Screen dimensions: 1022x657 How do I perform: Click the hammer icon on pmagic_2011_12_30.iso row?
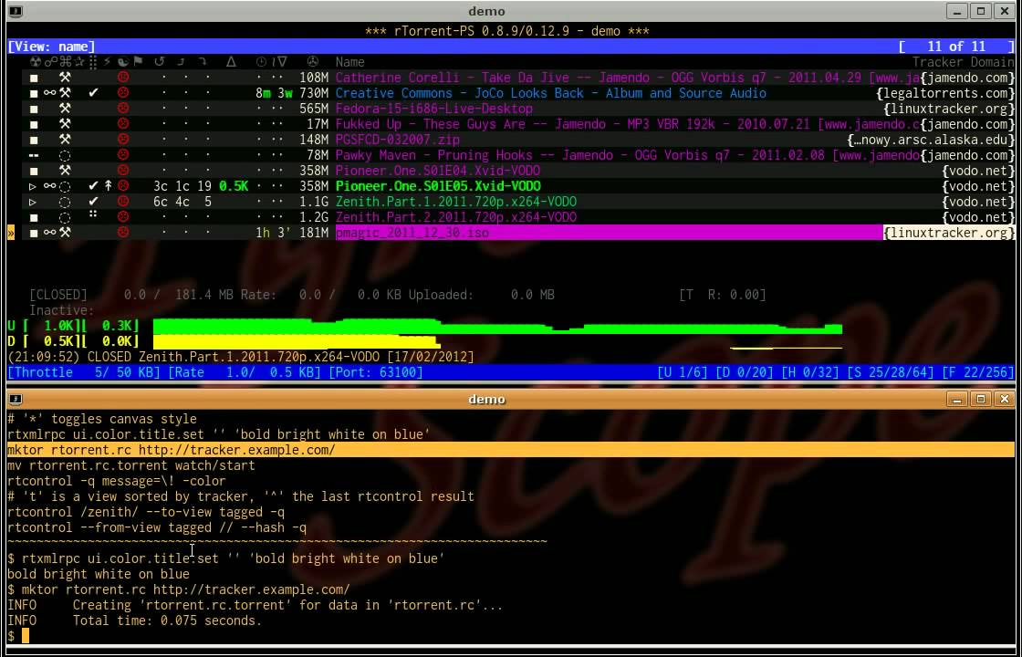[x=65, y=233]
